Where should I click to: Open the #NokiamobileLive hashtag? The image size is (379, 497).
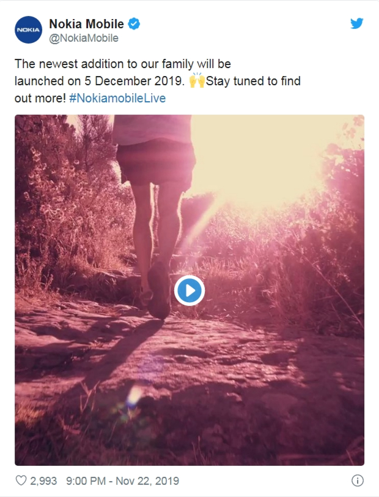click(x=117, y=98)
